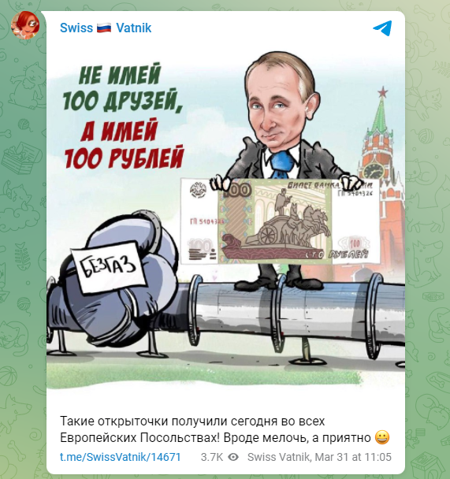
Task: Click the caricature's blue tie
Action: pos(281,164)
